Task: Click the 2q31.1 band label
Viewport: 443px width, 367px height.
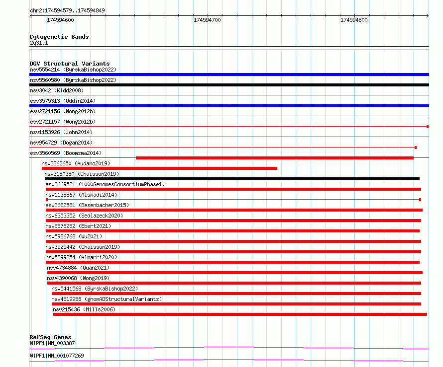Action: click(39, 43)
